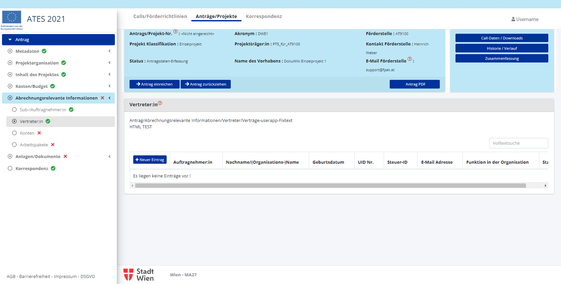The image size is (561, 284).
Task: Click help icon next to E-Mail Förderstelle
Action: 410,59
